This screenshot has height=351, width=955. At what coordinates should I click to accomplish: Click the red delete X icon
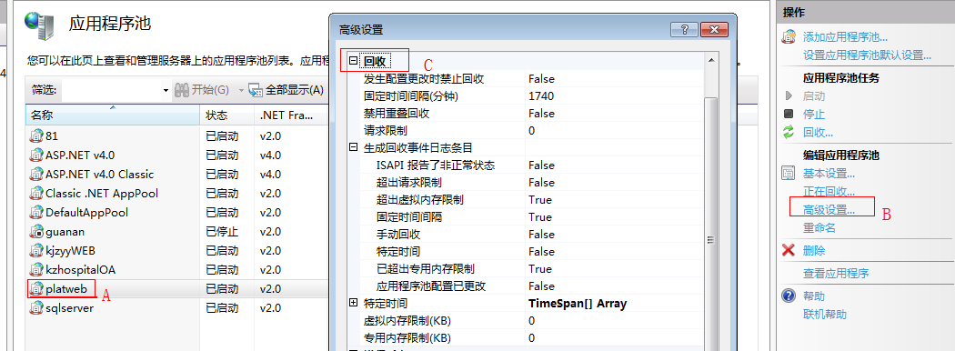(789, 250)
